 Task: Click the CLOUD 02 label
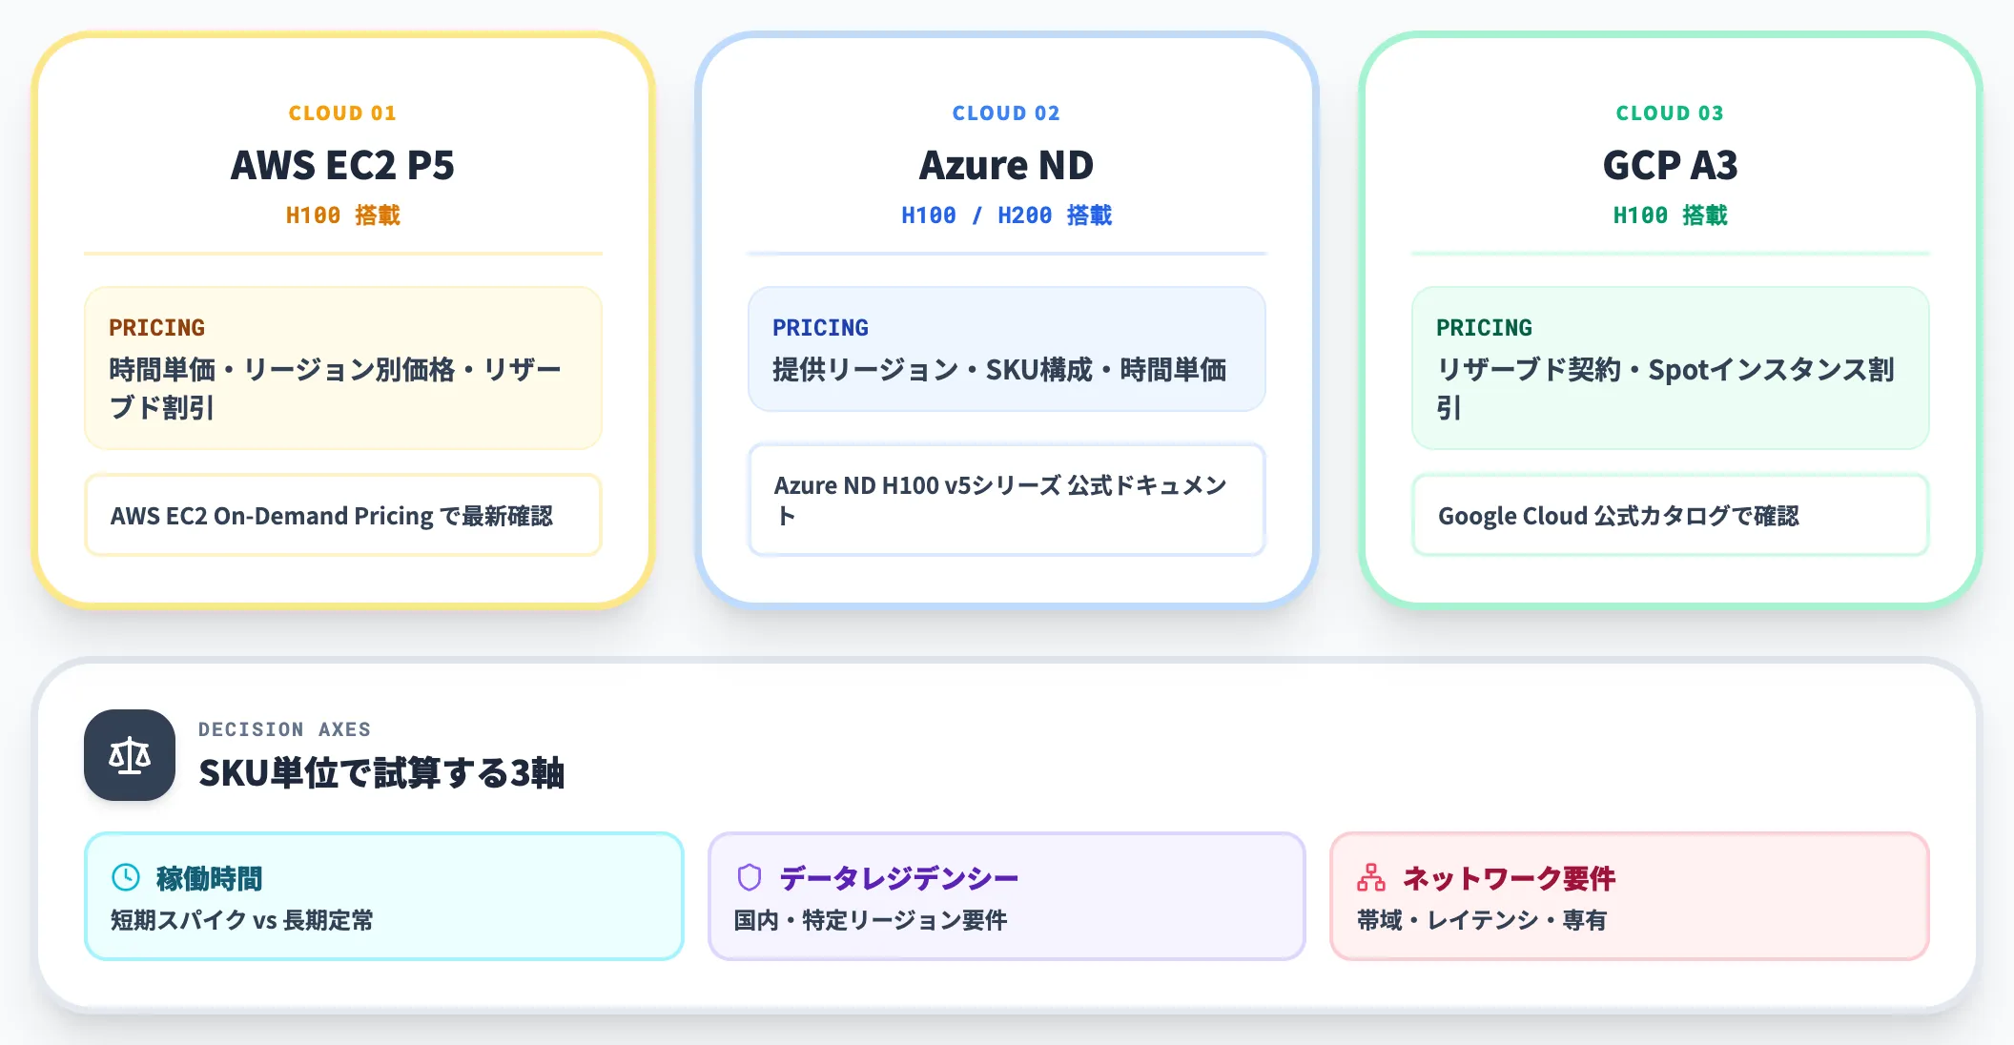click(1007, 113)
